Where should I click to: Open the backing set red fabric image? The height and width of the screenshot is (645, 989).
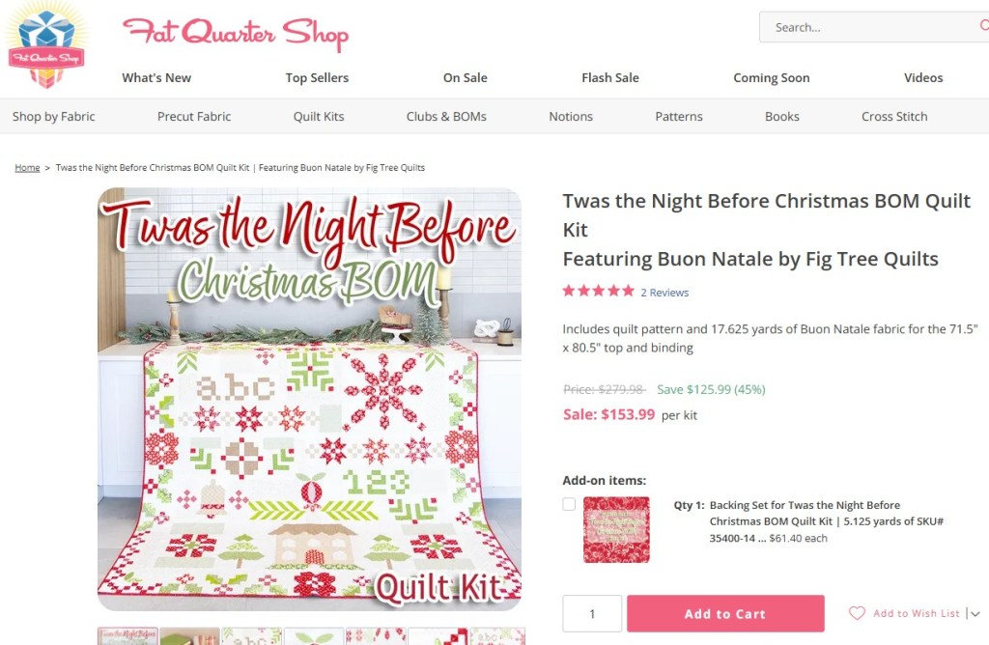pos(616,530)
